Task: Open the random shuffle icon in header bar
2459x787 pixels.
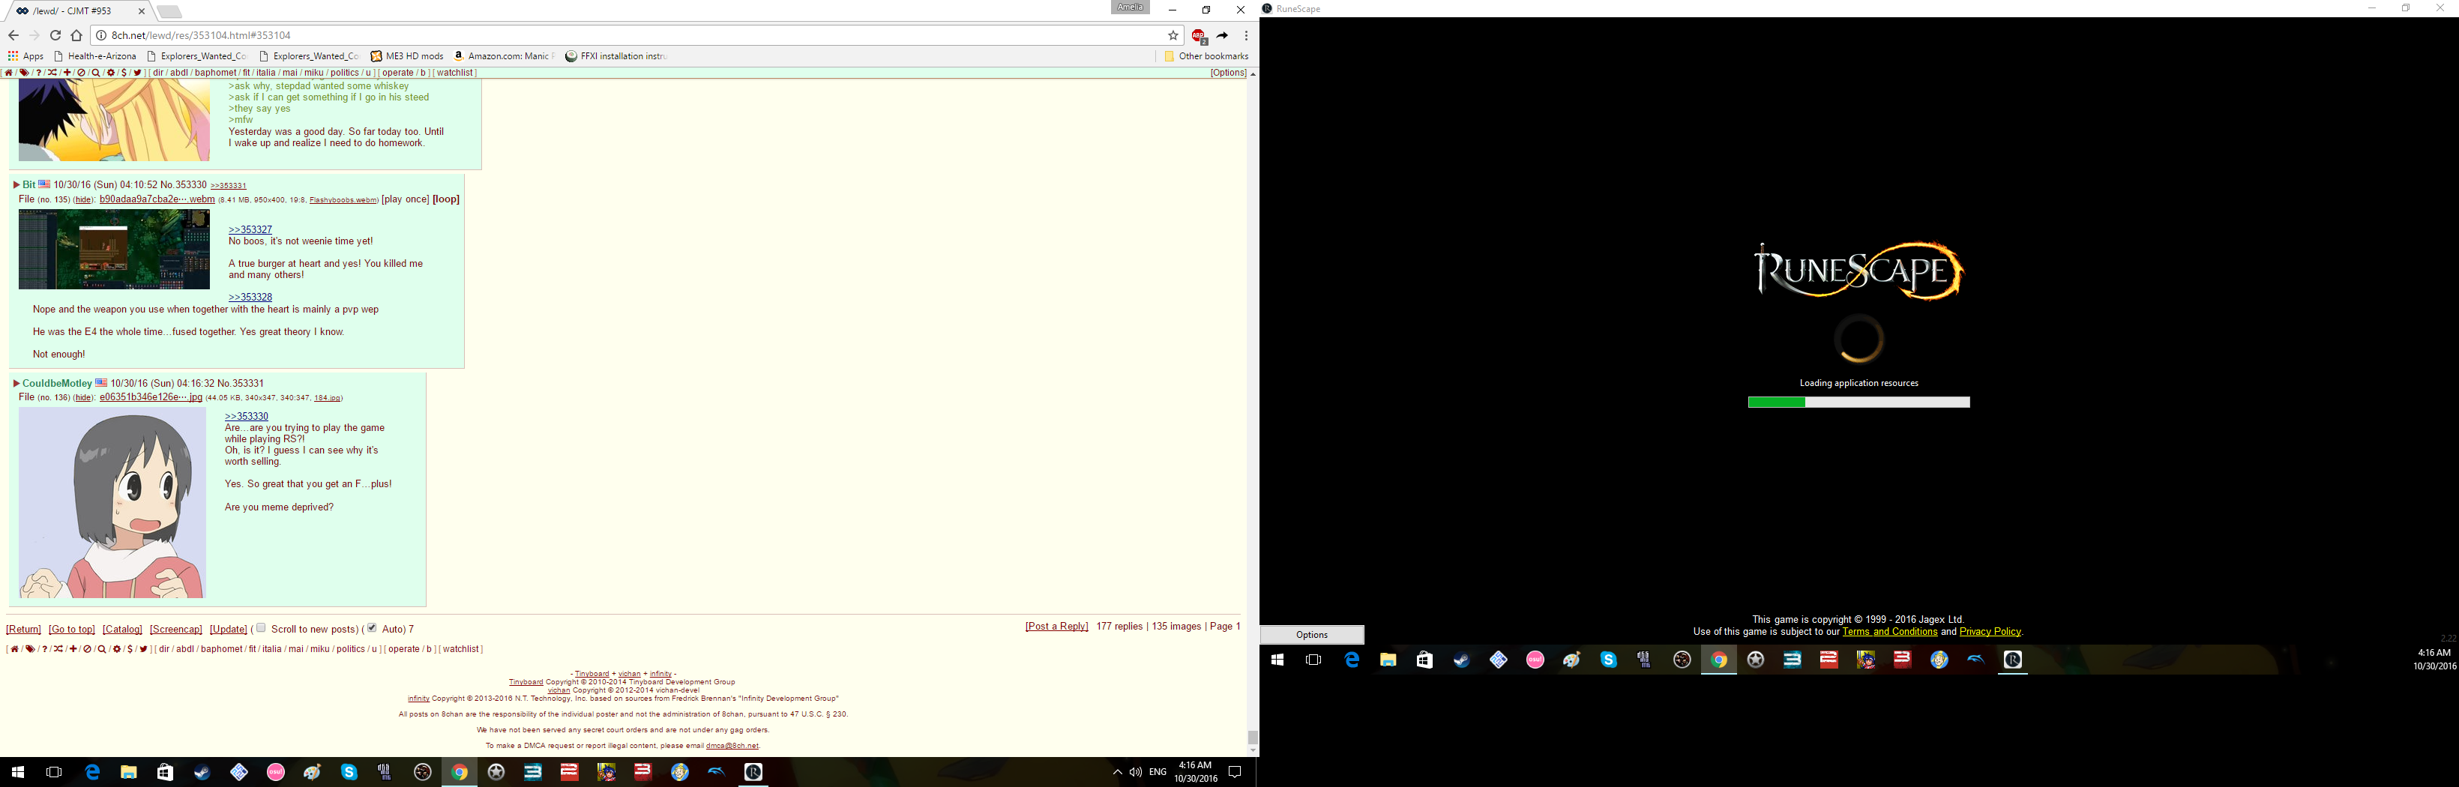Action: pos(52,73)
